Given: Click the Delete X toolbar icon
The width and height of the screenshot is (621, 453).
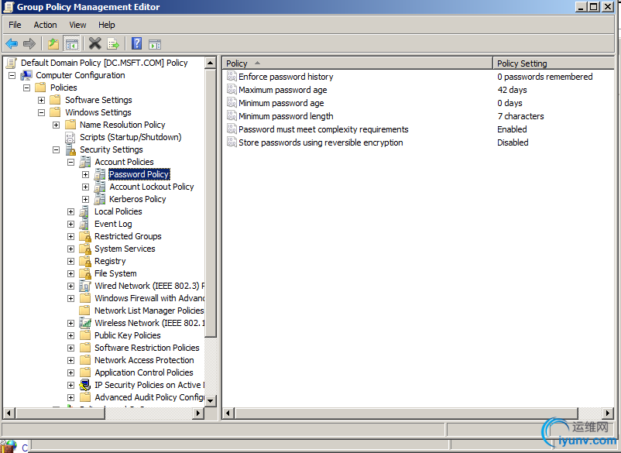Looking at the screenshot, I should 94,43.
